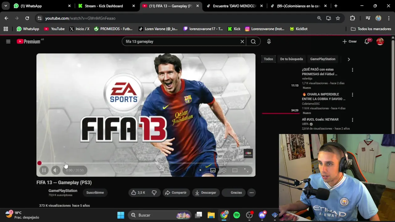The height and width of the screenshot is (222, 395).
Task: Open the Windows Start menu
Action: click(x=121, y=215)
